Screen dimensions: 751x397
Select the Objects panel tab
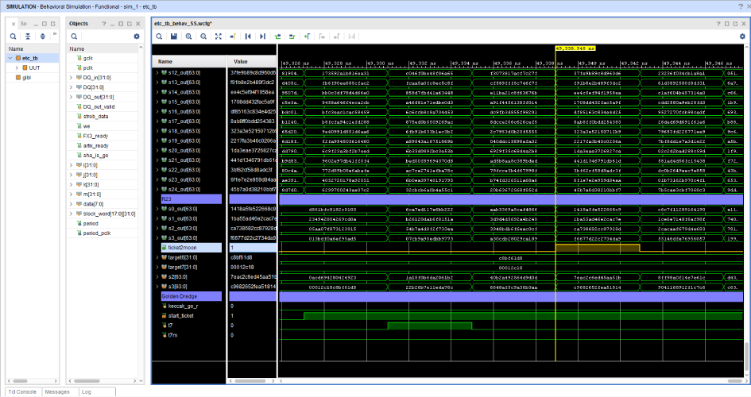79,24
